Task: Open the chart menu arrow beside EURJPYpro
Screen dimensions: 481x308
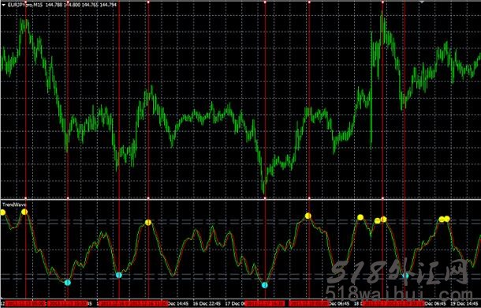Action: (x=4, y=5)
